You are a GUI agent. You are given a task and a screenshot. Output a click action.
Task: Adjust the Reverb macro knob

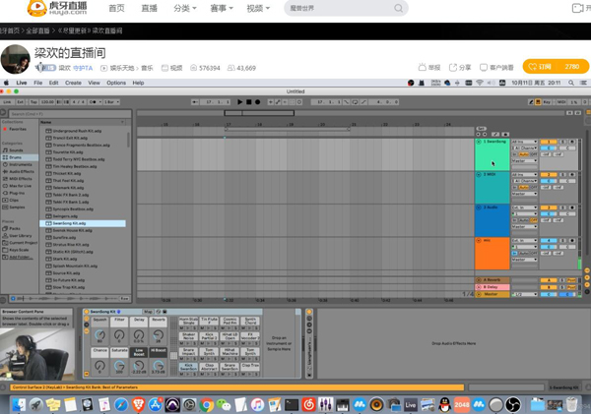click(159, 334)
